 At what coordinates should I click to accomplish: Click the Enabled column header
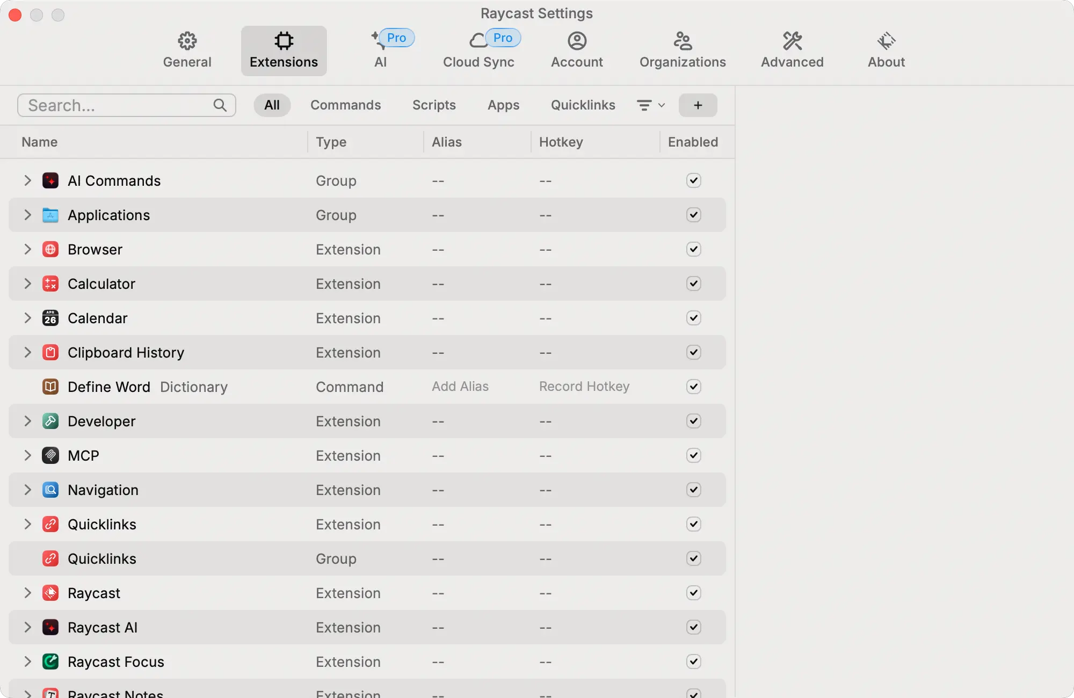[x=693, y=142]
